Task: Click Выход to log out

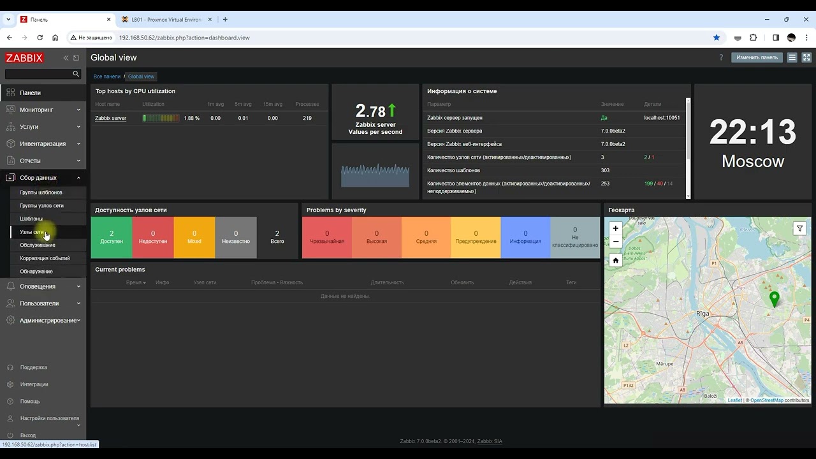Action: point(27,435)
